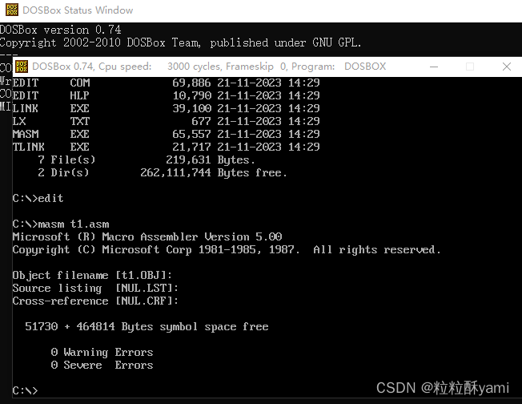Click DOSBox icon in Status Window title
The height and width of the screenshot is (404, 522).
pyautogui.click(x=12, y=10)
